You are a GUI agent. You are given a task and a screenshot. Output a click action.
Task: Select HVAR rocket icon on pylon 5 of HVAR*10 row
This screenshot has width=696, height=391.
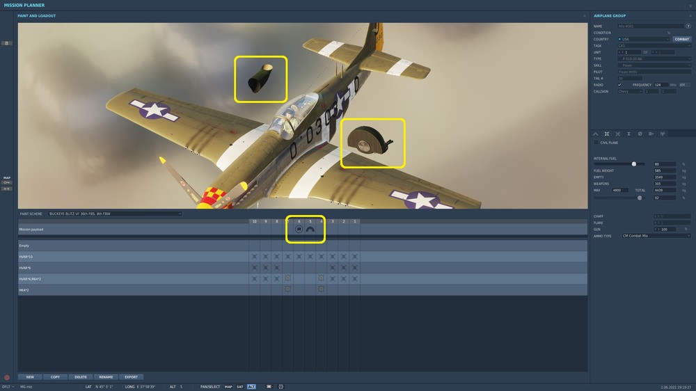[310, 257]
